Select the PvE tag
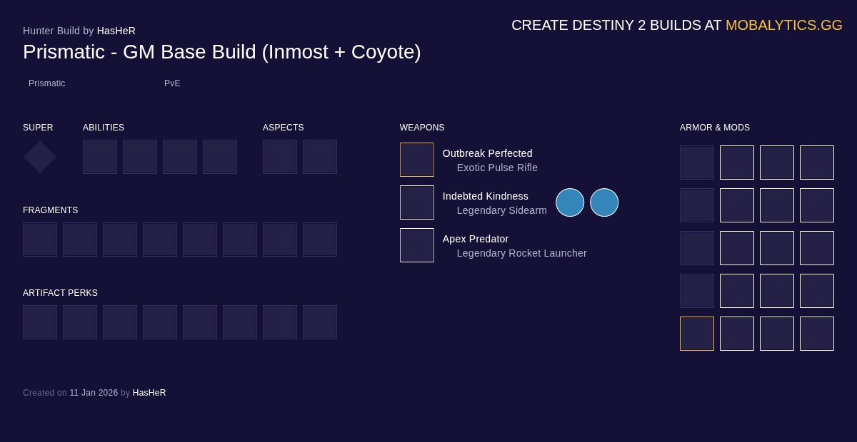The height and width of the screenshot is (442, 857). click(172, 83)
